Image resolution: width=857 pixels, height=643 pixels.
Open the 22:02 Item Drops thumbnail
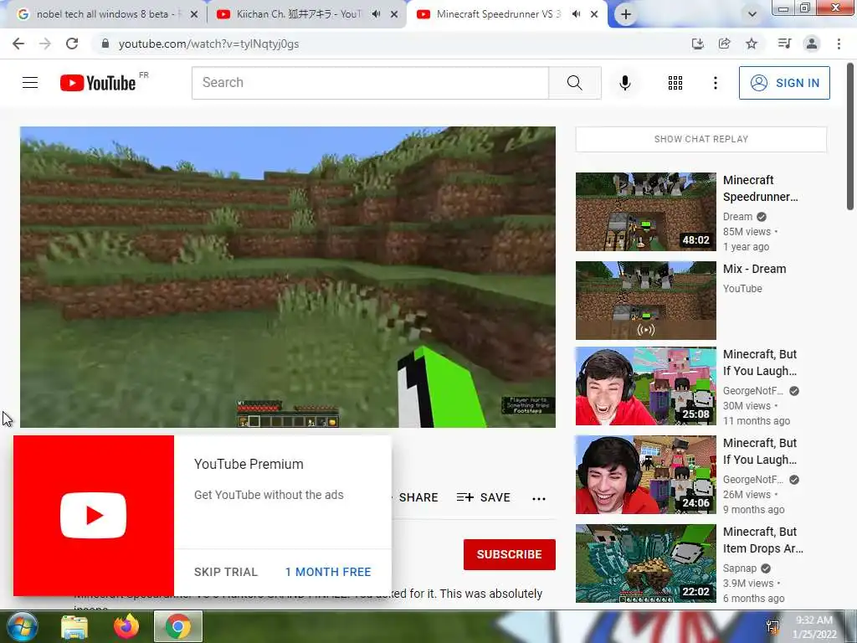click(x=646, y=563)
